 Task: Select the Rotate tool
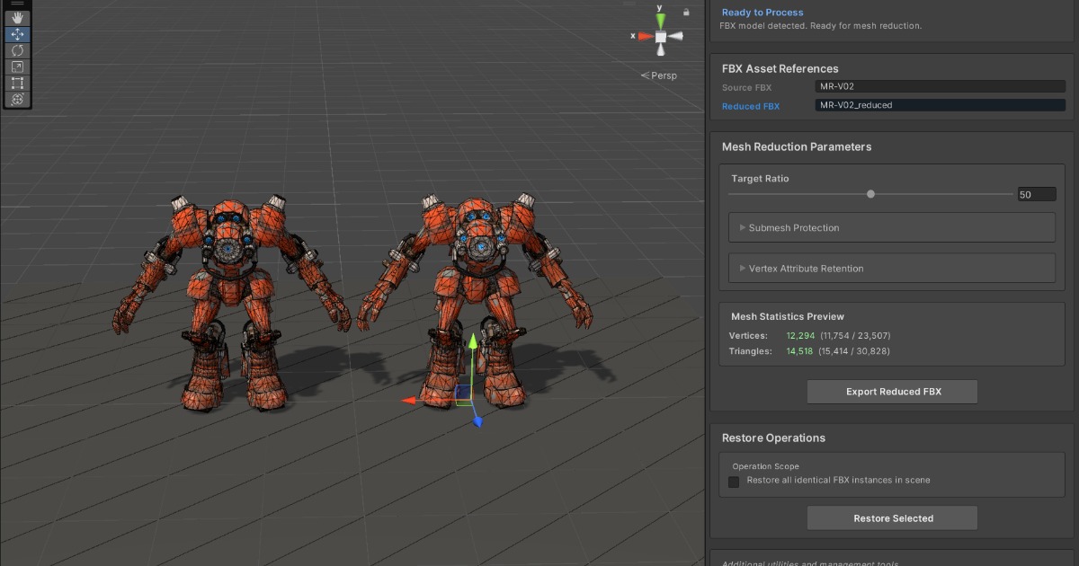tap(18, 51)
